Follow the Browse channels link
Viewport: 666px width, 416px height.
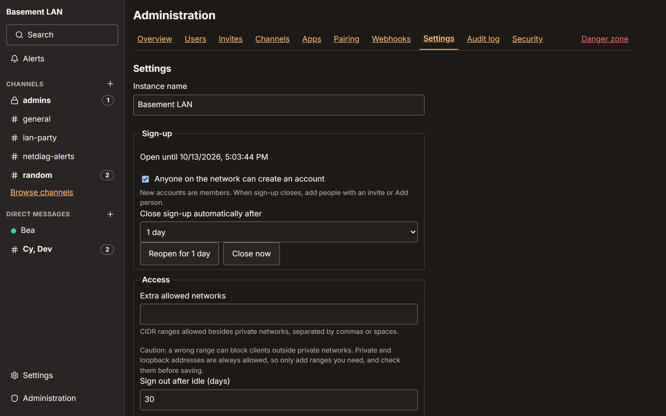pyautogui.click(x=42, y=192)
